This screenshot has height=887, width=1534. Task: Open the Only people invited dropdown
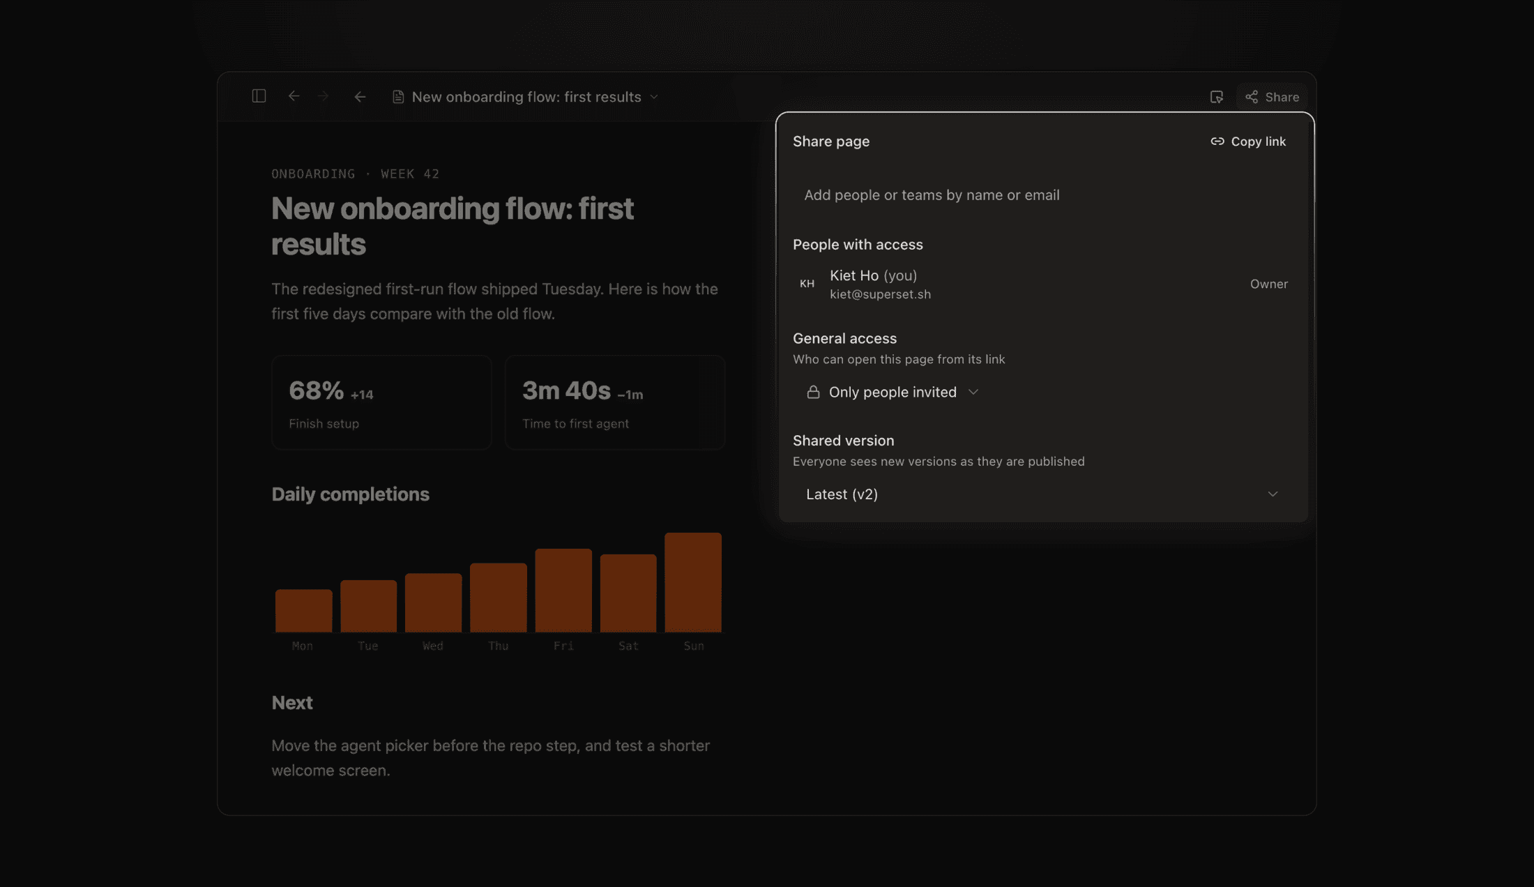coord(893,392)
